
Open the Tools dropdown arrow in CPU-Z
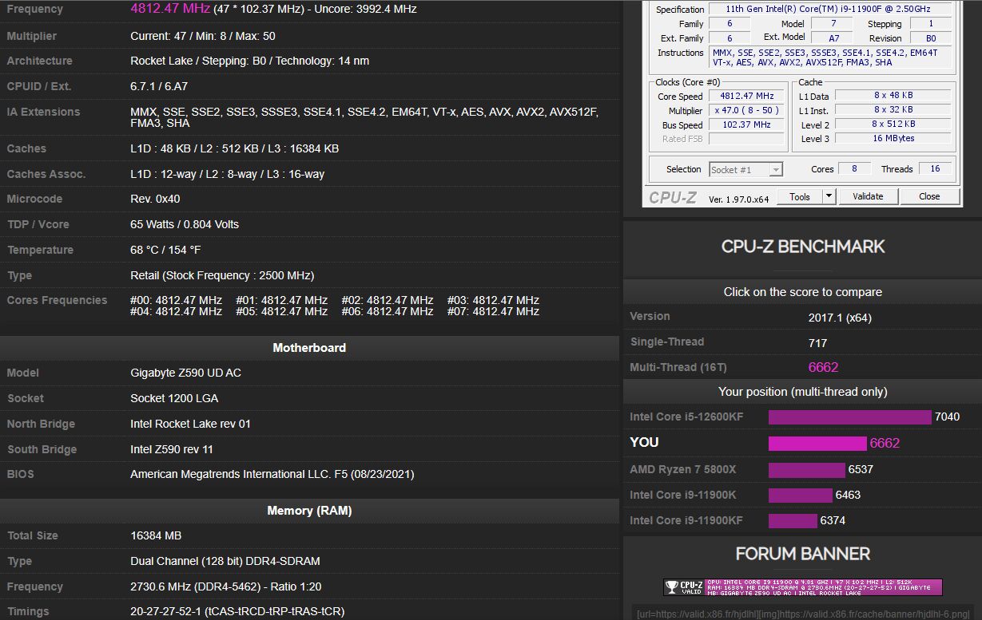[829, 196]
